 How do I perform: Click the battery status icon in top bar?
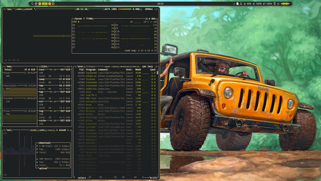click(264, 4)
